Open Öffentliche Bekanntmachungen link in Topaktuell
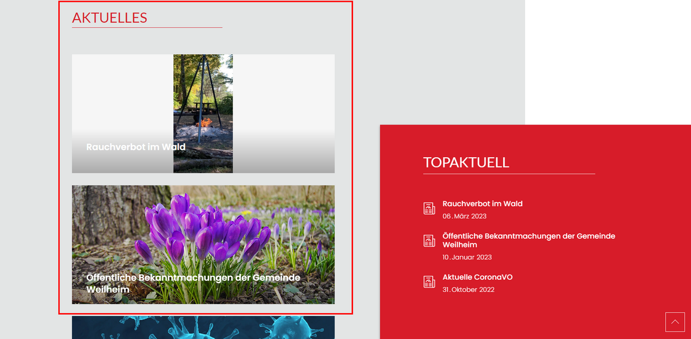Screen dimensions: 691x339 [x=529, y=241]
